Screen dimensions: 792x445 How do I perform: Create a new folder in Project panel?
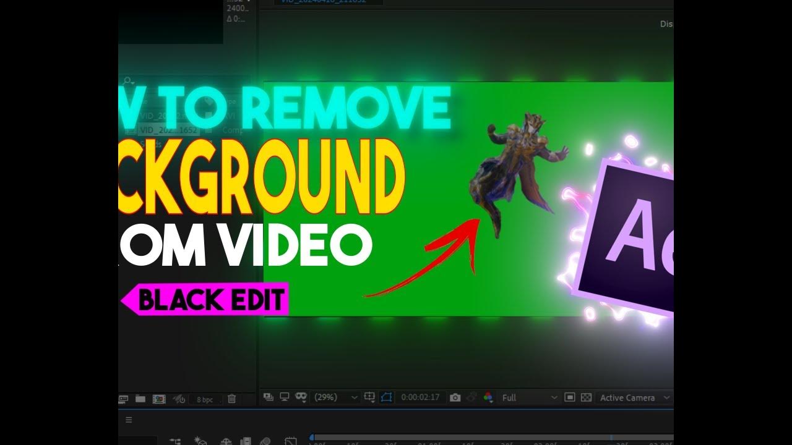140,399
